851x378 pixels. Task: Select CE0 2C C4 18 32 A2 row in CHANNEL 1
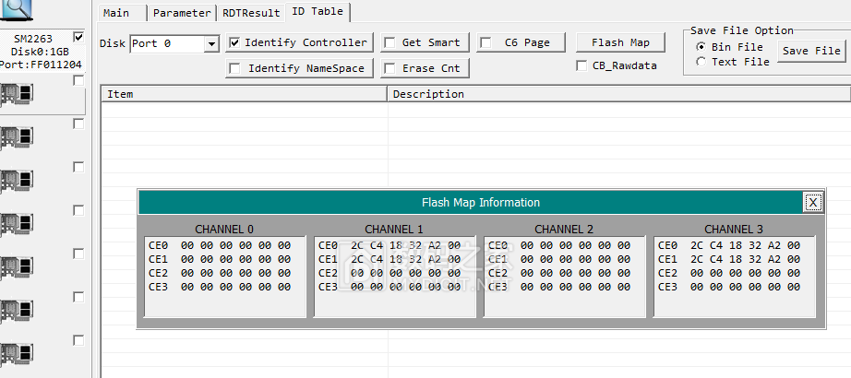pos(390,245)
